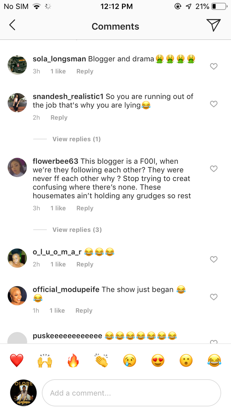Like official_modupeife's comment with heart
This screenshot has width=231, height=411.
(214, 297)
